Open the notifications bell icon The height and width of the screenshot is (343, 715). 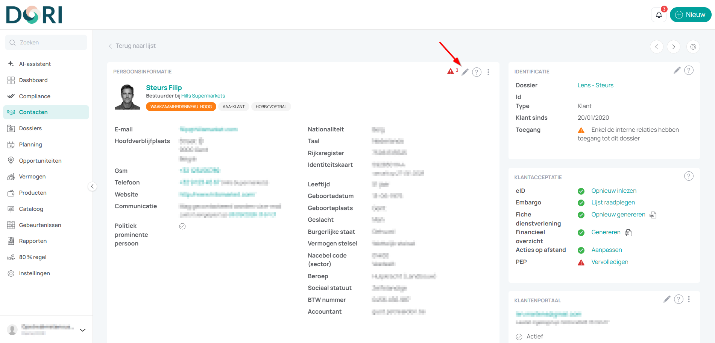pos(659,15)
